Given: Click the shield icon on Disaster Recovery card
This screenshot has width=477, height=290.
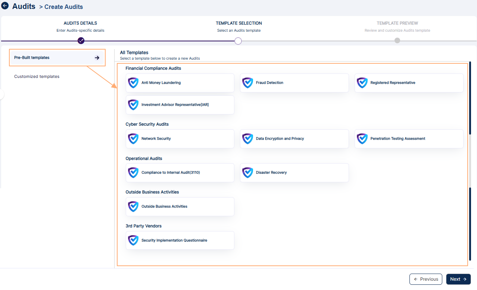Looking at the screenshot, I should point(247,173).
